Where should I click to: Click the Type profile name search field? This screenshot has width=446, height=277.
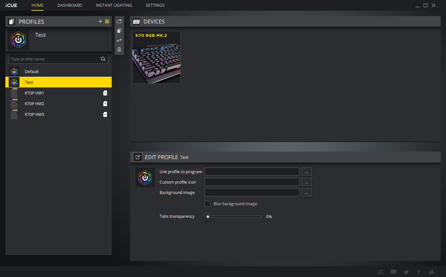click(58, 59)
